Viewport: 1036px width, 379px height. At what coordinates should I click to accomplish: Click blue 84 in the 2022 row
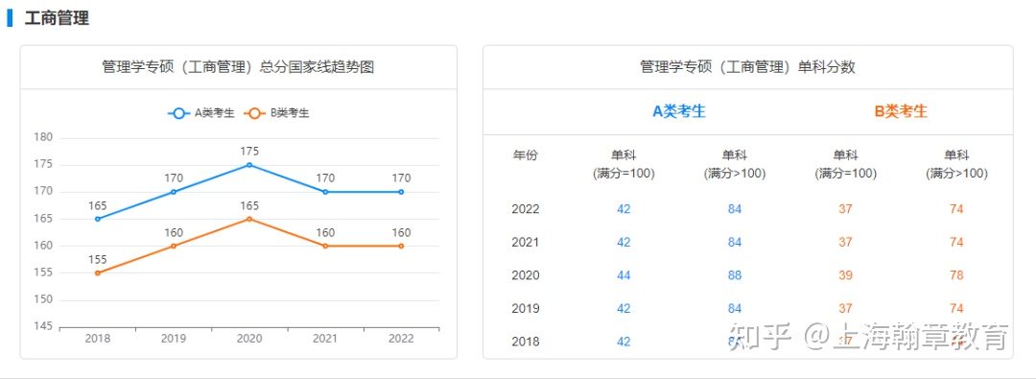pyautogui.click(x=735, y=209)
